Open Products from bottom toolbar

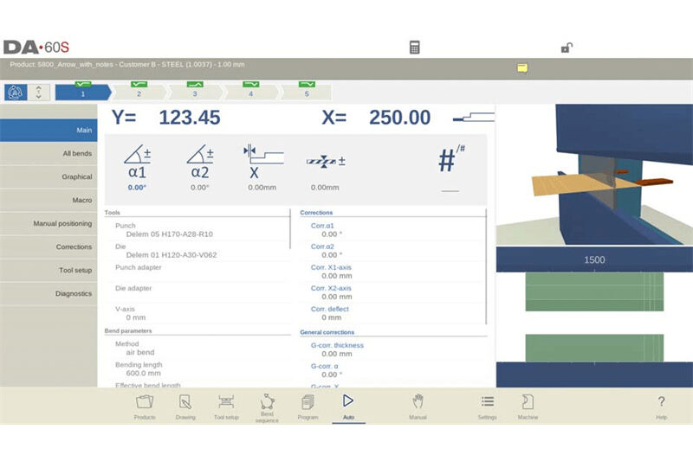145,406
